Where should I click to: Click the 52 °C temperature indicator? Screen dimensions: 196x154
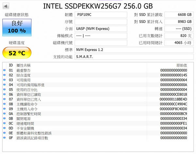pyautogui.click(x=17, y=53)
